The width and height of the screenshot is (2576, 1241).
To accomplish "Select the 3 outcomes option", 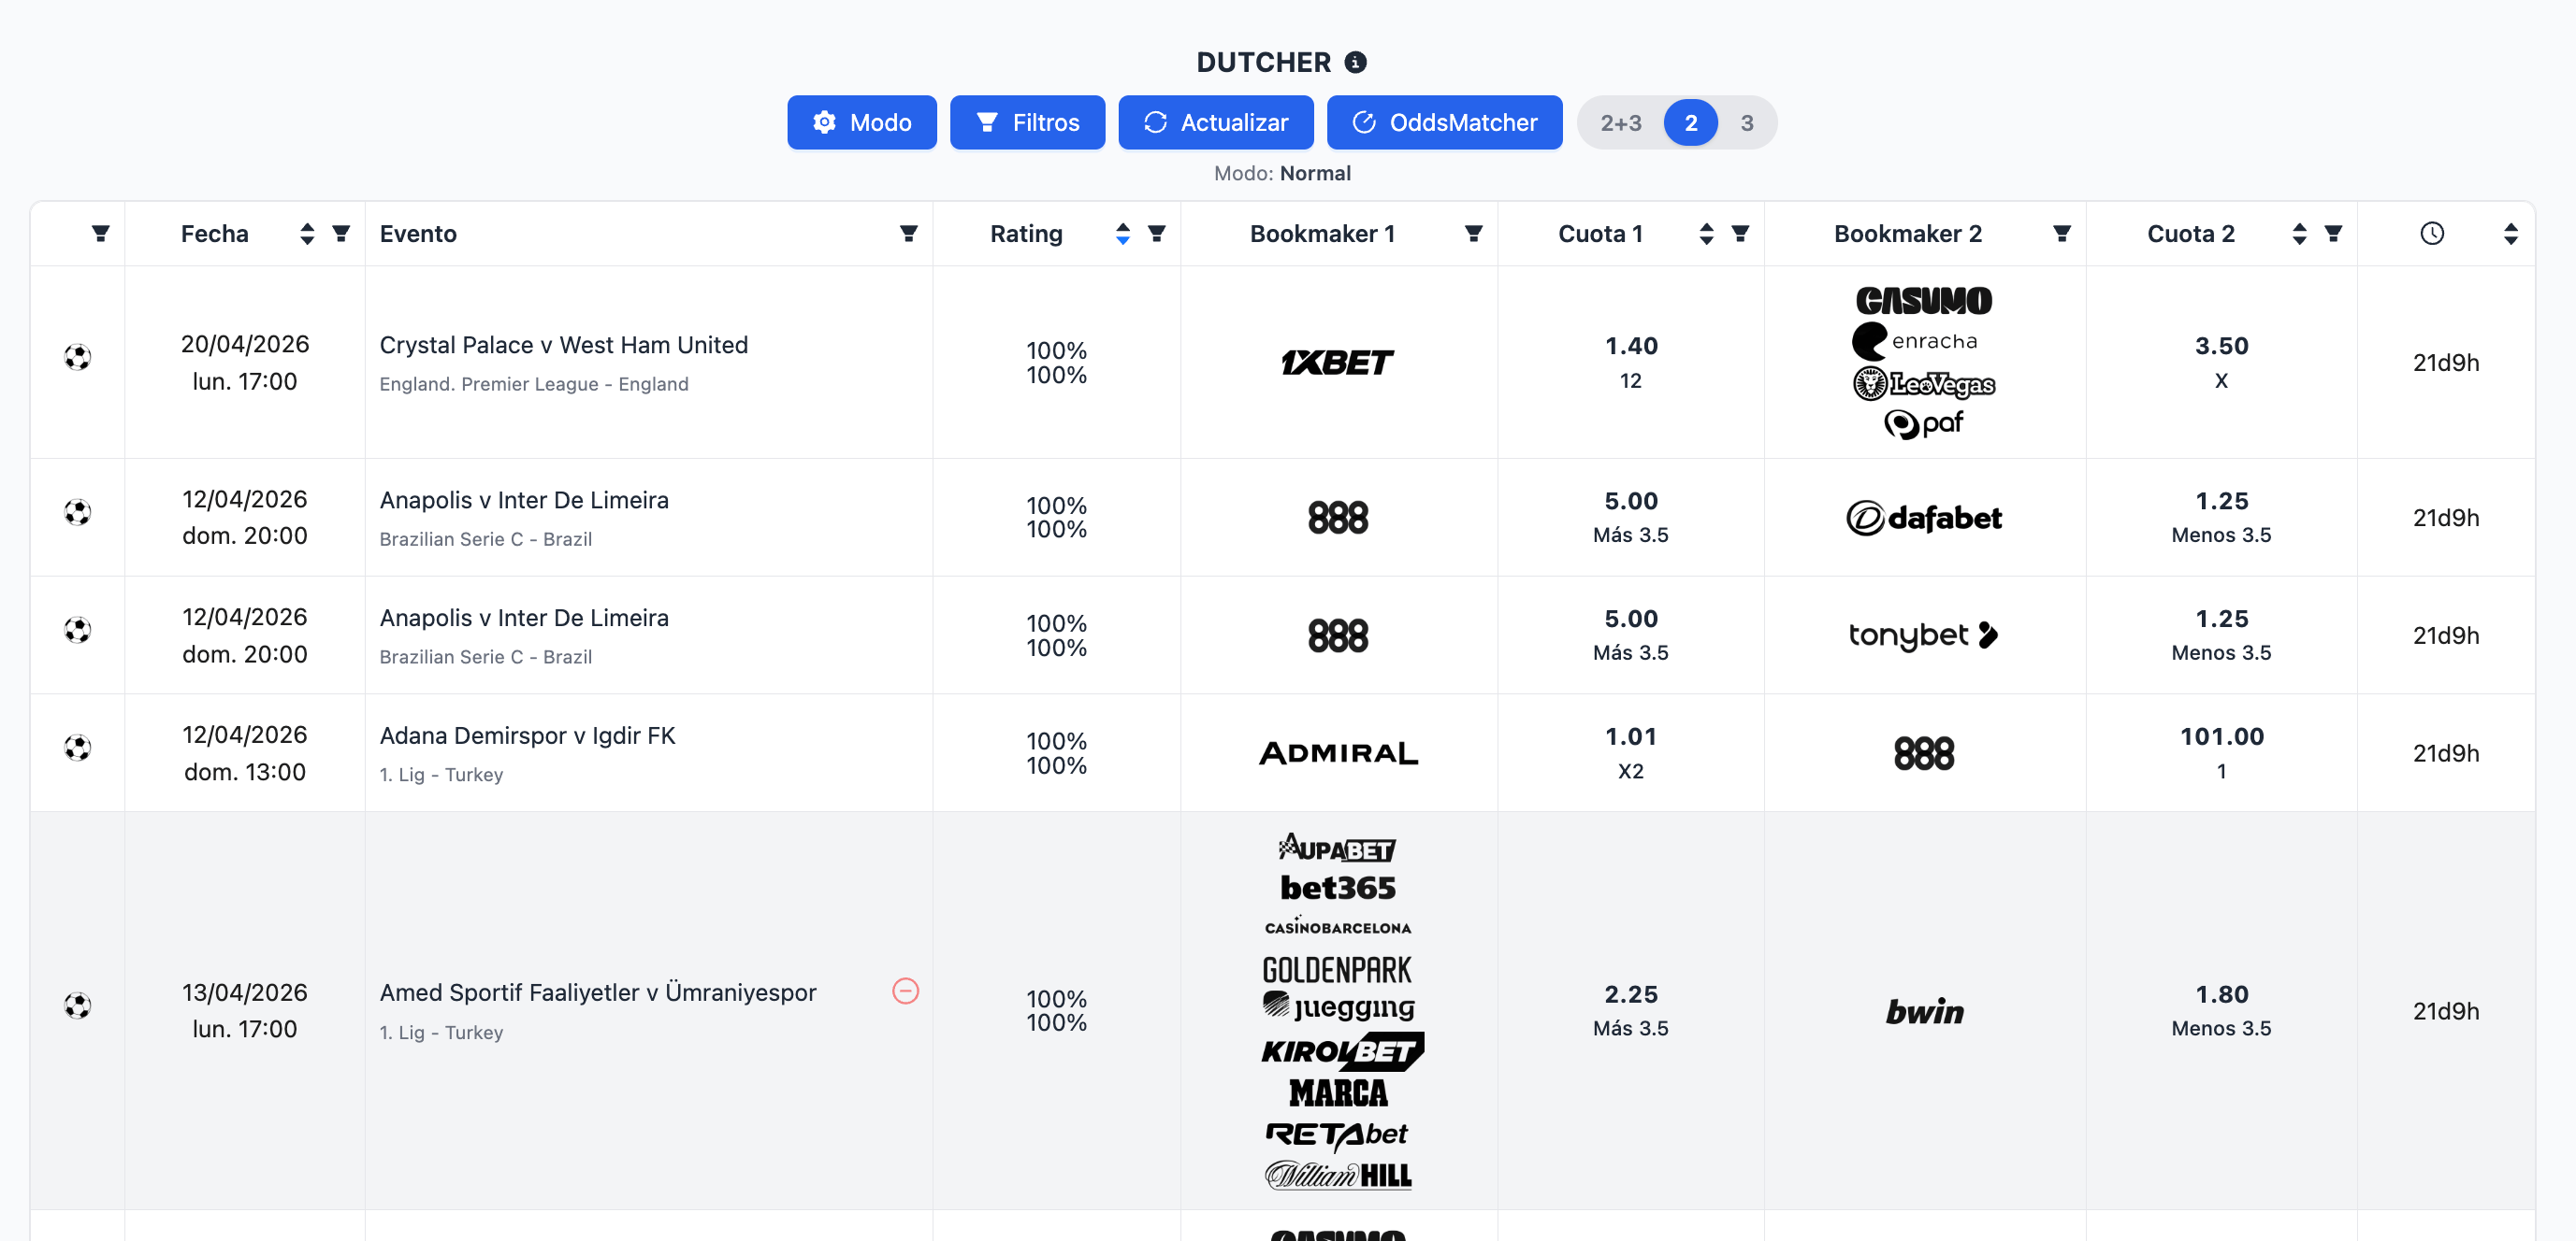I will pyautogui.click(x=1746, y=123).
